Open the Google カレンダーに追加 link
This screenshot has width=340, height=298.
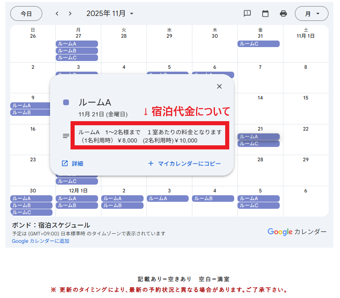pos(40,241)
